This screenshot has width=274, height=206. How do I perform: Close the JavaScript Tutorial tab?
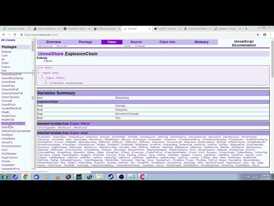pyautogui.click(x=29, y=29)
